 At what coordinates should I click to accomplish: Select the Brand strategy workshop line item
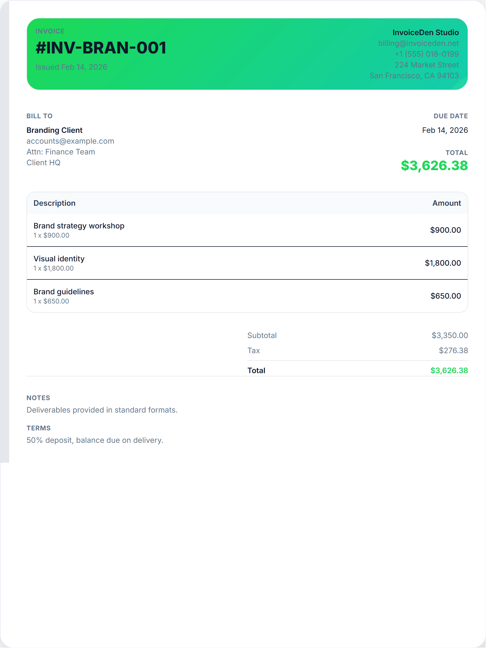[79, 226]
